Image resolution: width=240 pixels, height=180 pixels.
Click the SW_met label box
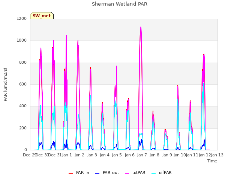[x=42, y=16]
